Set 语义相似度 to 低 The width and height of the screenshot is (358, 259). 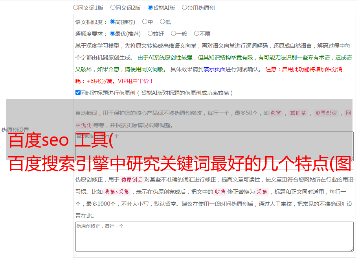(162, 22)
